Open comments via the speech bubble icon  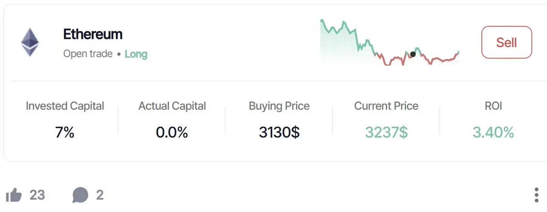click(x=80, y=196)
